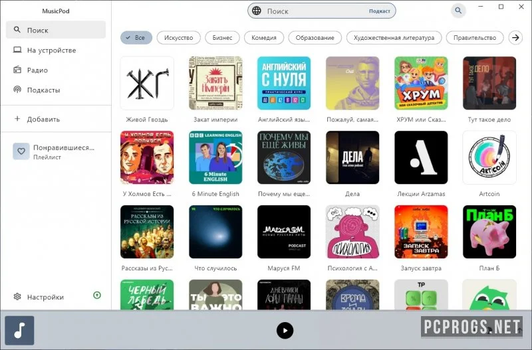Click the Маруся FM title text
The width and height of the screenshot is (532, 350).
click(284, 268)
